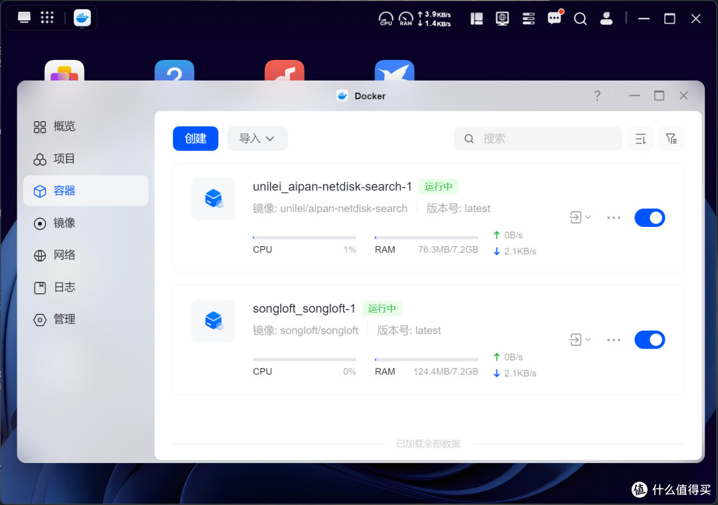
Task: Click inside the 搜索 search field
Action: tap(538, 138)
